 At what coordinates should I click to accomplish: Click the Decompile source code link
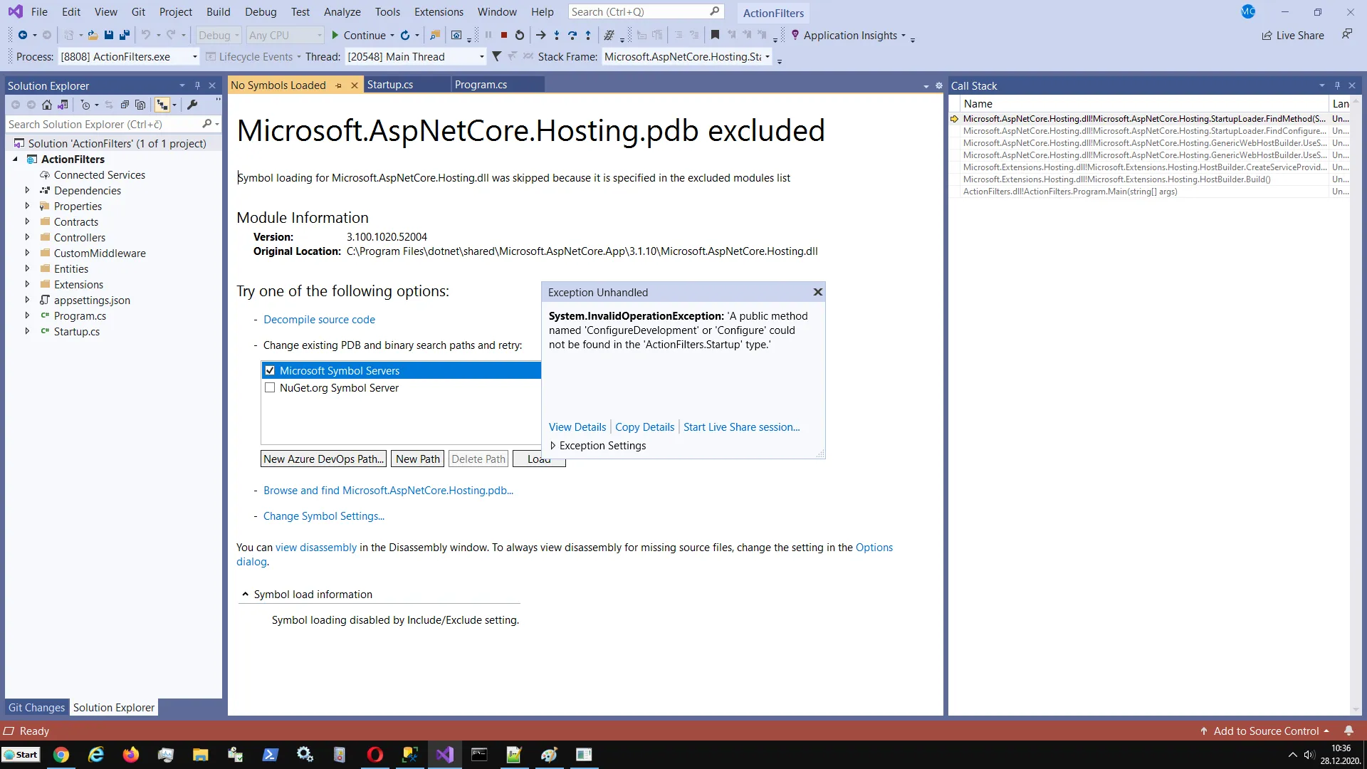[319, 320]
